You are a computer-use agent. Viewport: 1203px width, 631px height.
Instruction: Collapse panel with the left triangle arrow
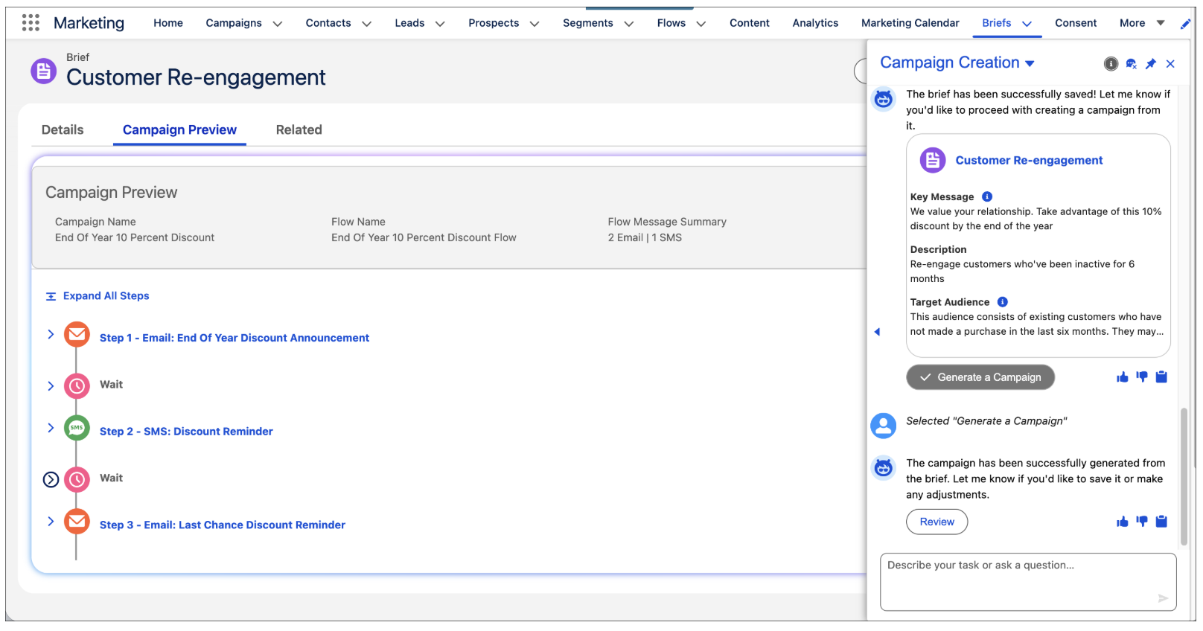(x=877, y=332)
